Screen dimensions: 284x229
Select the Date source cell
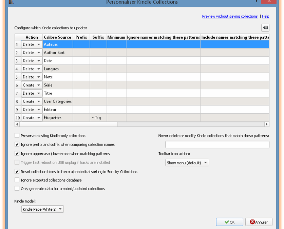click(x=58, y=61)
